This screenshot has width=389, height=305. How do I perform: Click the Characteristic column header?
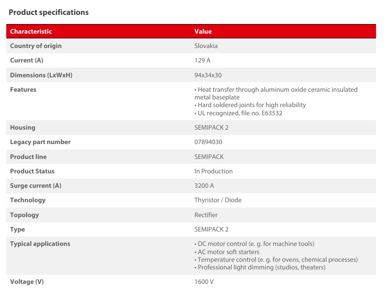click(31, 31)
